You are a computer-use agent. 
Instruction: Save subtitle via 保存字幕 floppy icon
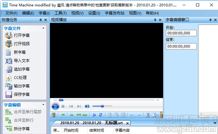coord(9,95)
